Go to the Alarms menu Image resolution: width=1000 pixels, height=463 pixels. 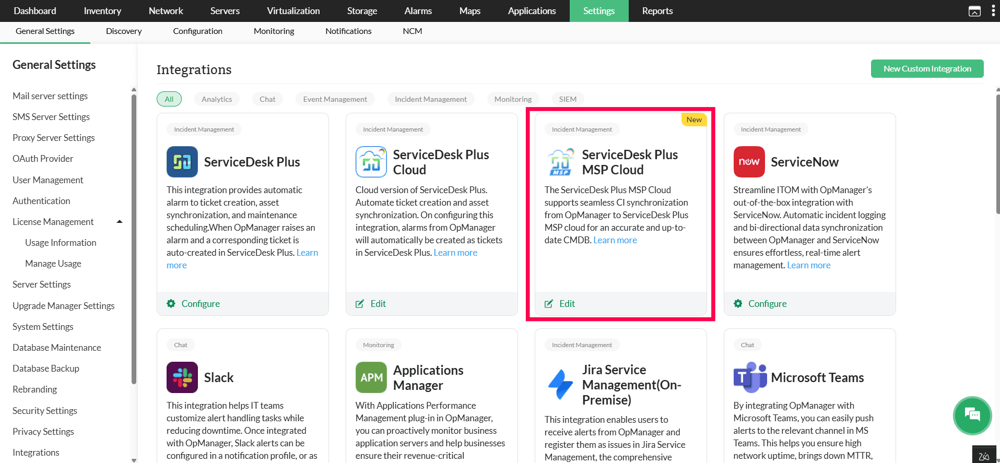click(x=418, y=11)
